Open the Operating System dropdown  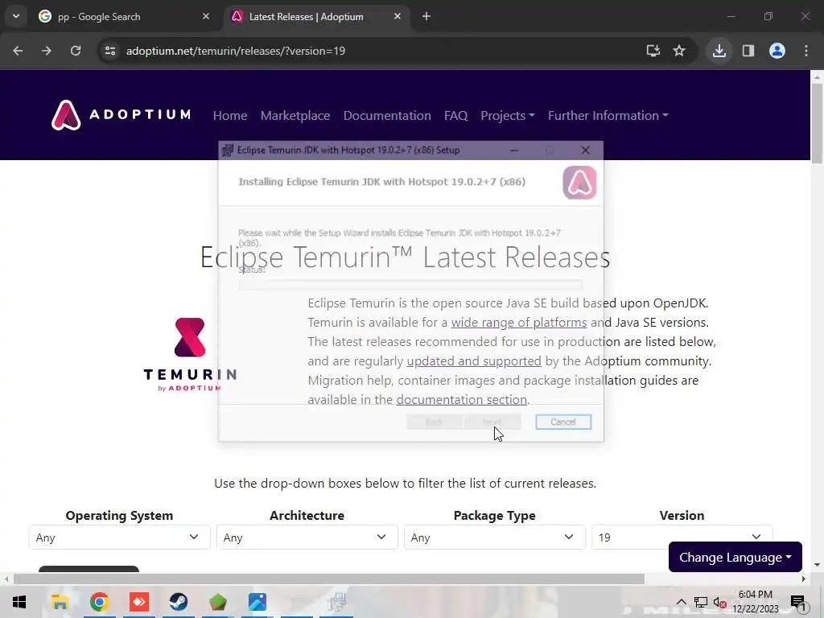(x=120, y=537)
